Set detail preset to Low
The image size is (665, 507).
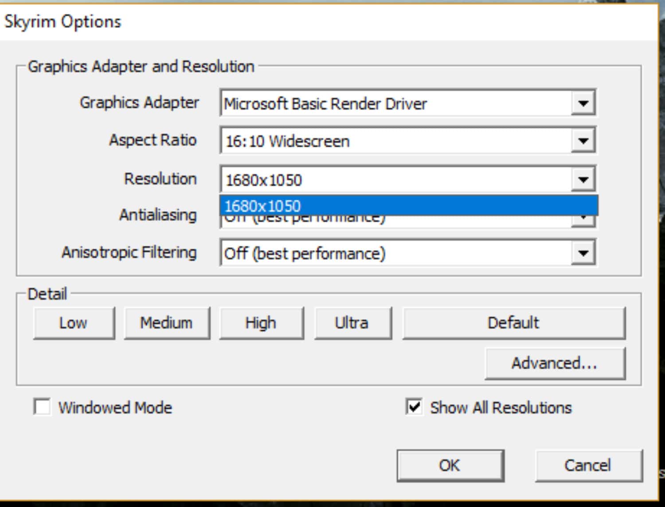coord(74,323)
